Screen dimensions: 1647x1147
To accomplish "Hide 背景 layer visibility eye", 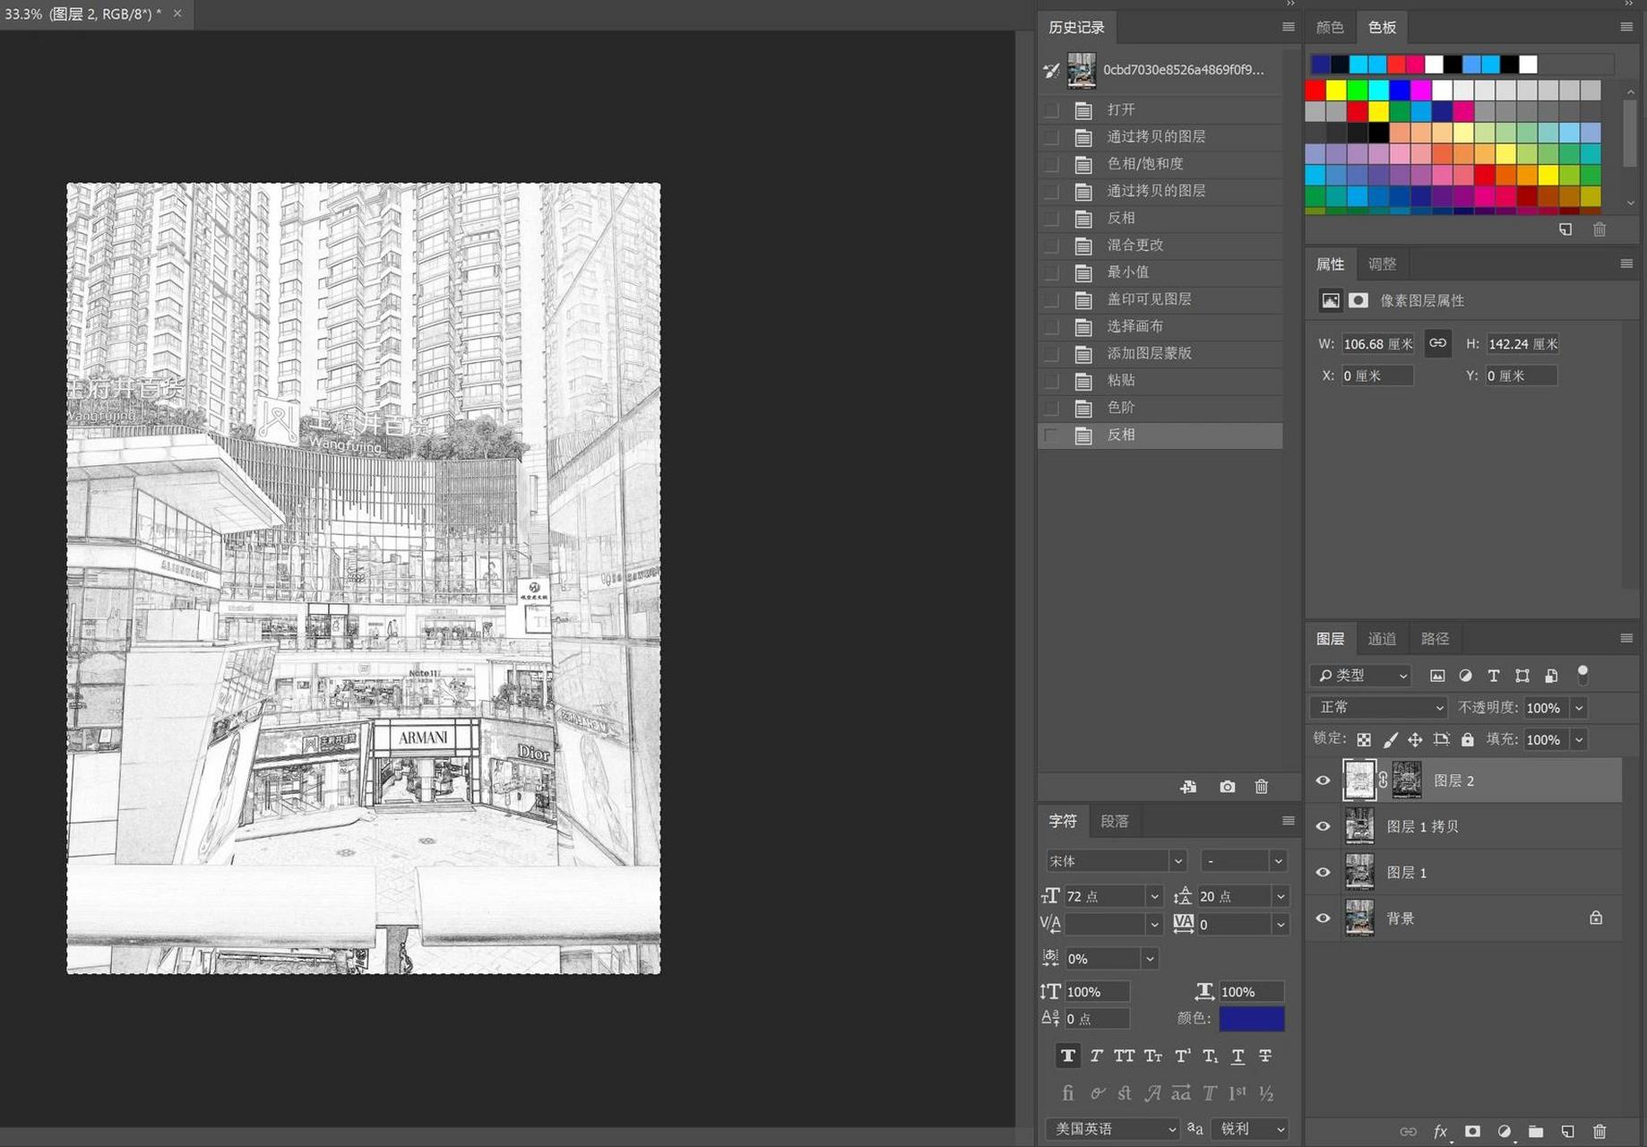I will click(x=1323, y=918).
